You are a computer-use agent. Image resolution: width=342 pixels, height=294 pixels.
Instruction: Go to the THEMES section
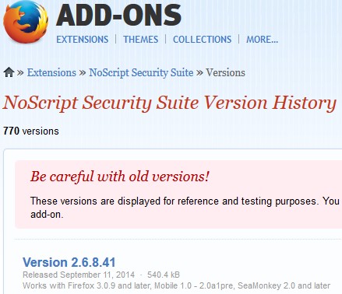[x=140, y=40]
